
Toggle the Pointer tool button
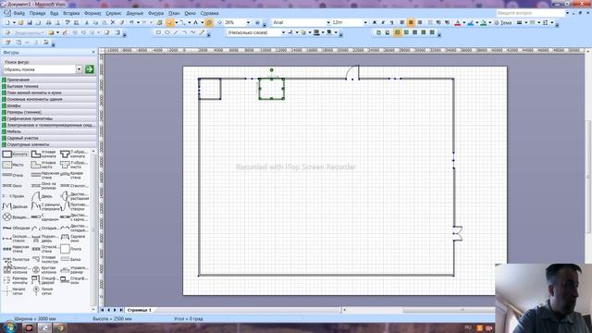(x=169, y=22)
